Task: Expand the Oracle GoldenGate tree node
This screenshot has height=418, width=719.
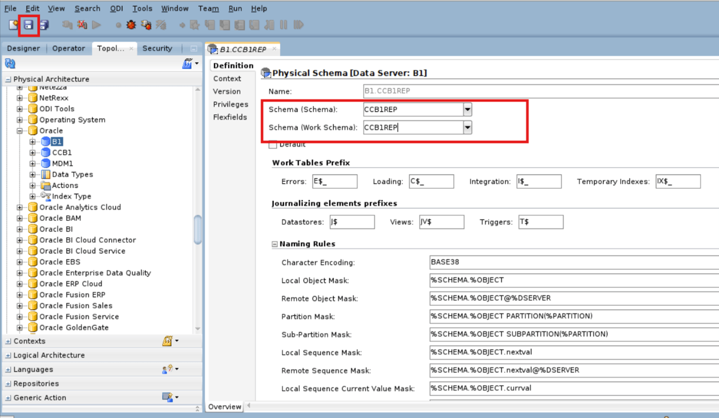Action: tap(19, 327)
